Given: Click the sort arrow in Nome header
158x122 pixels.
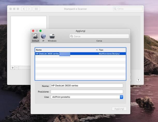Looking at the screenshot, I should point(97,50).
